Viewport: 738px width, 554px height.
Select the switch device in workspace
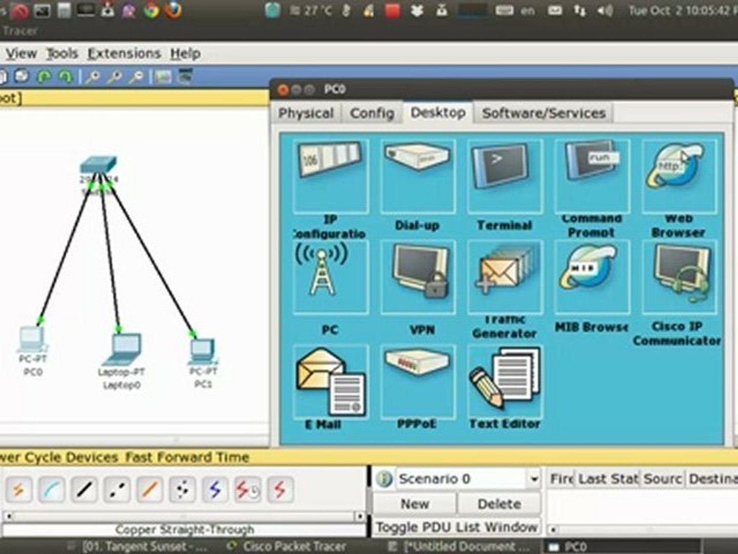coord(98,165)
